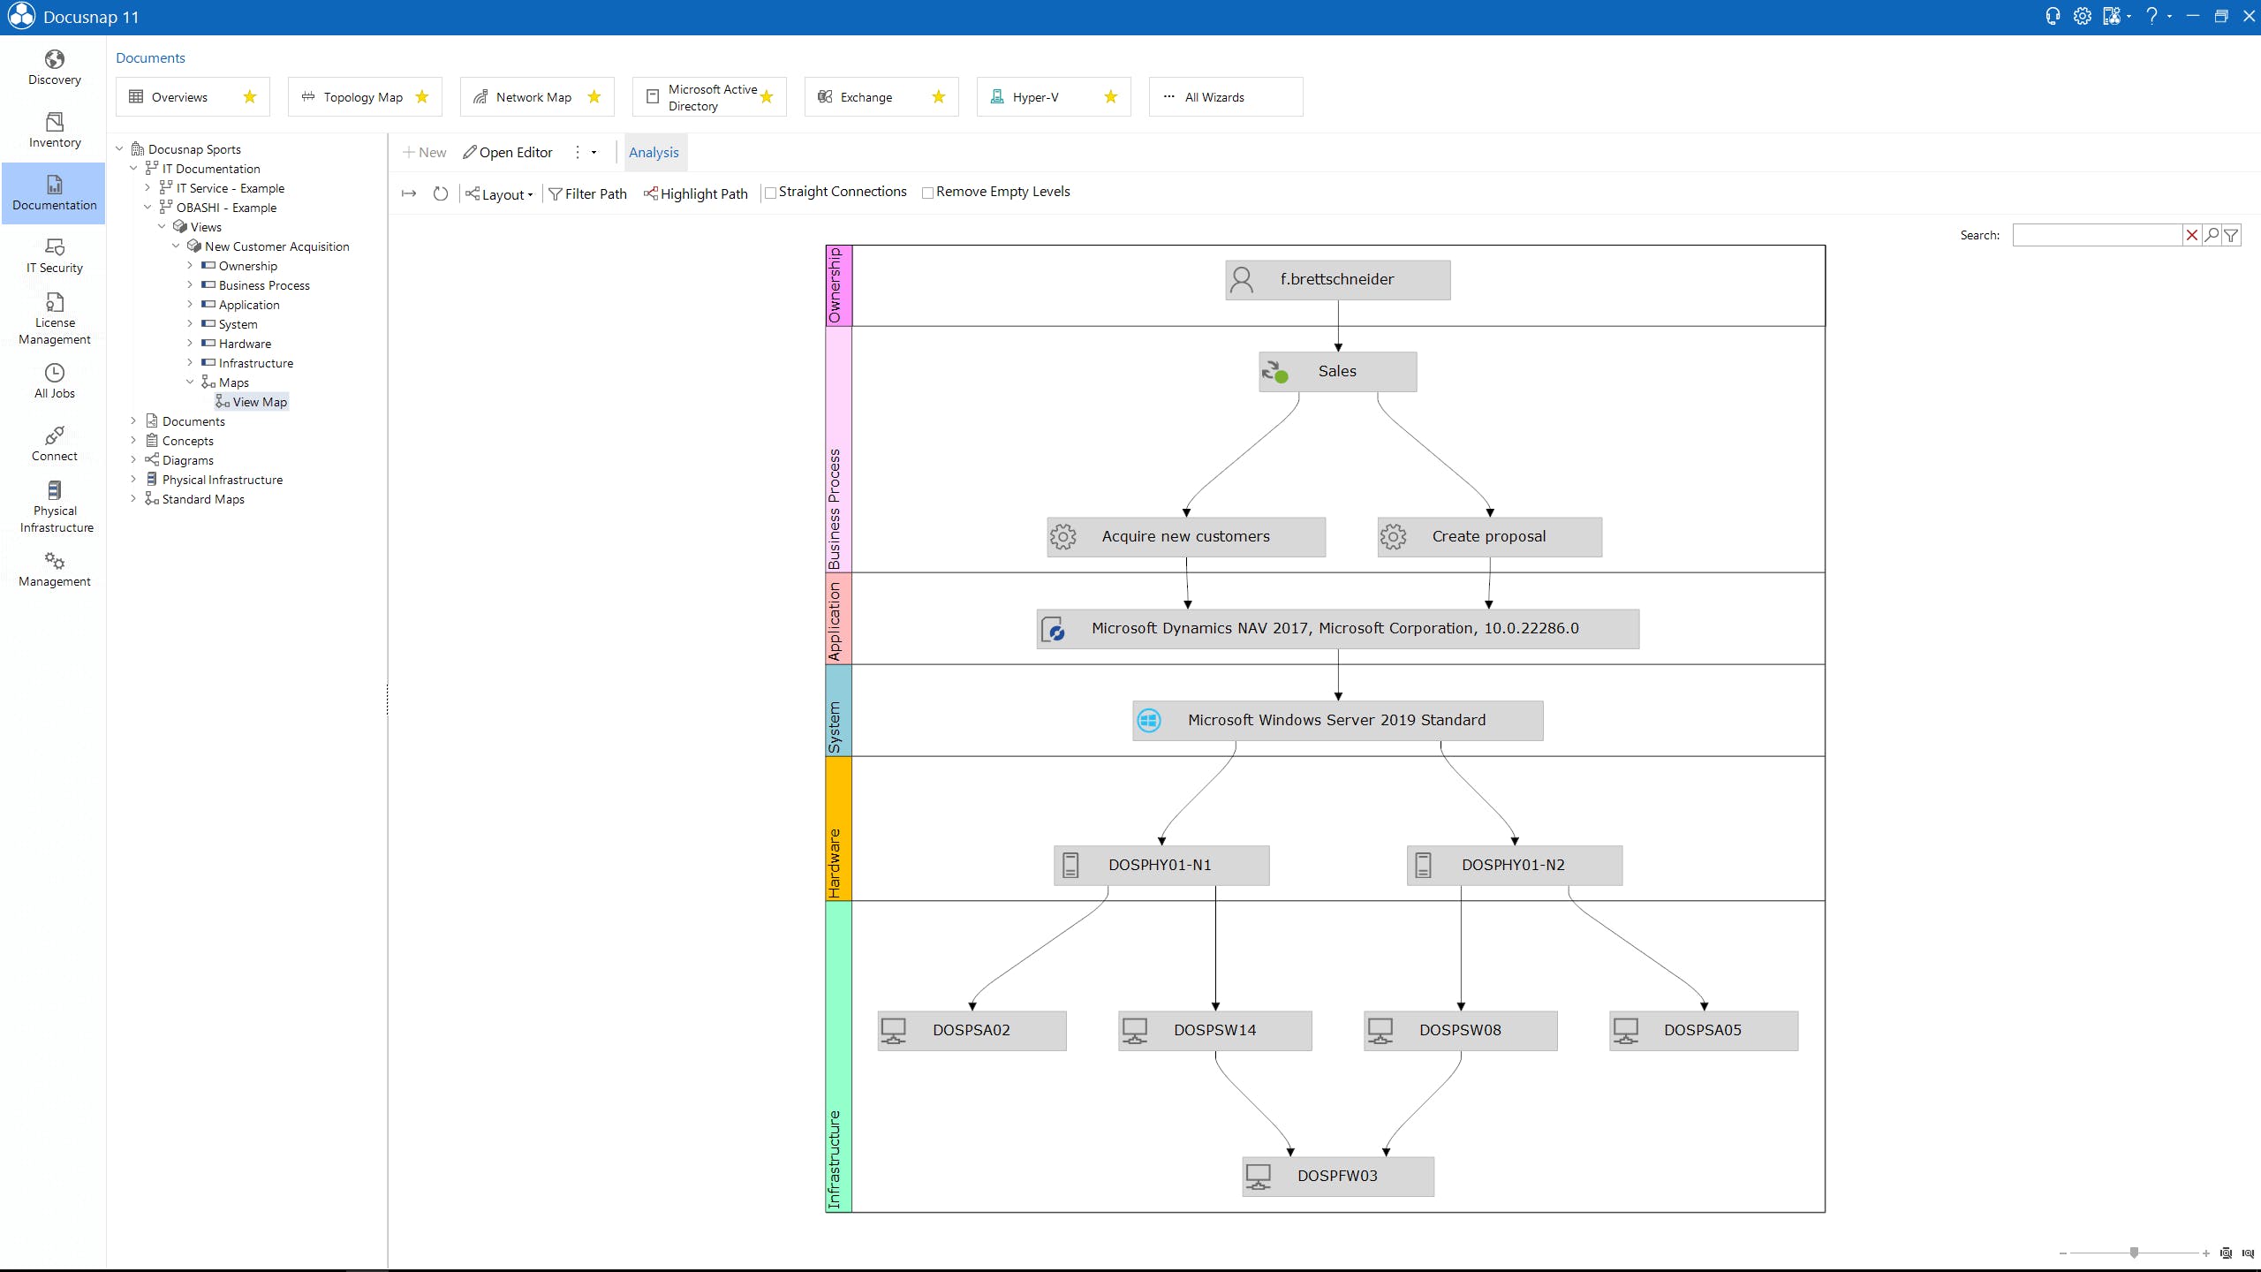
Task: Toggle the Topology Map favorite star
Action: pyautogui.click(x=422, y=97)
